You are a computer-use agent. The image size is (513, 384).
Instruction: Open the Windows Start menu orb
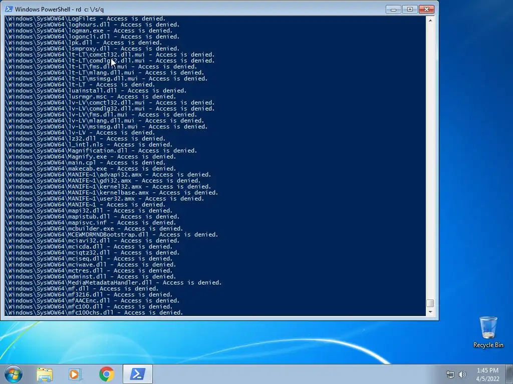(x=13, y=374)
